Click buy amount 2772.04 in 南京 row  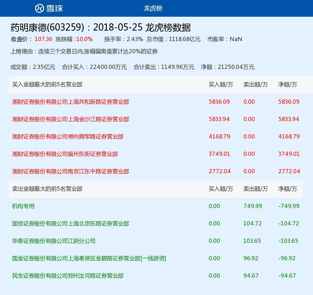pos(219,171)
